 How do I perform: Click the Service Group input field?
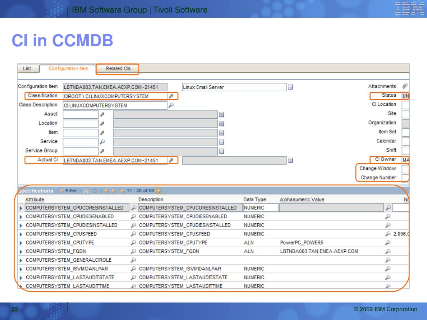tap(80, 151)
